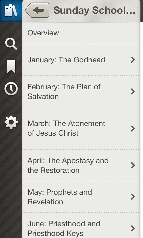Viewport: 143px width, 238px height.
Task: Open Settings gear icon
Action: (x=11, y=122)
